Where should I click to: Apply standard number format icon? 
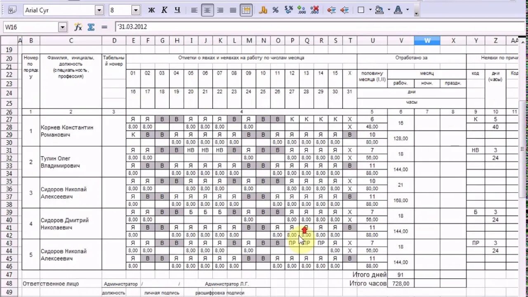tap(289, 10)
